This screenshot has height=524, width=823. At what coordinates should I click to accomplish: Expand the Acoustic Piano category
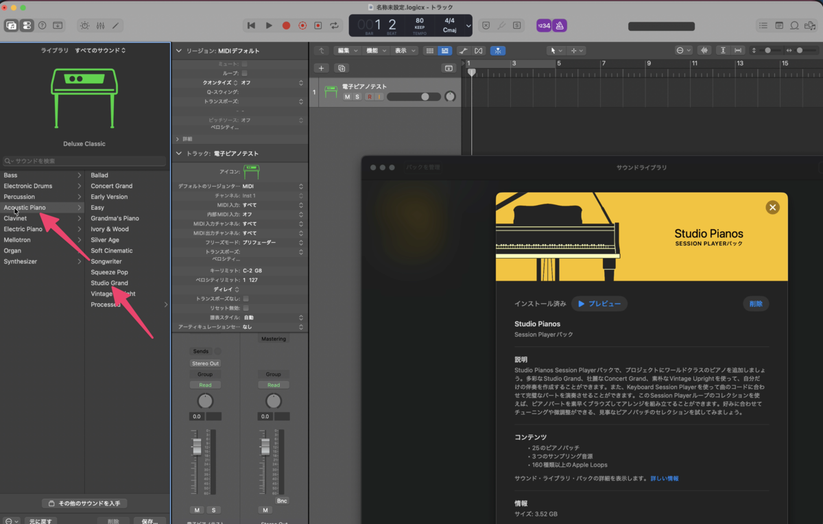point(42,208)
